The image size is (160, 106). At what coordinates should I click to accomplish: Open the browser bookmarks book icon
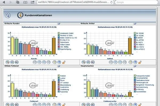tap(25, 2)
